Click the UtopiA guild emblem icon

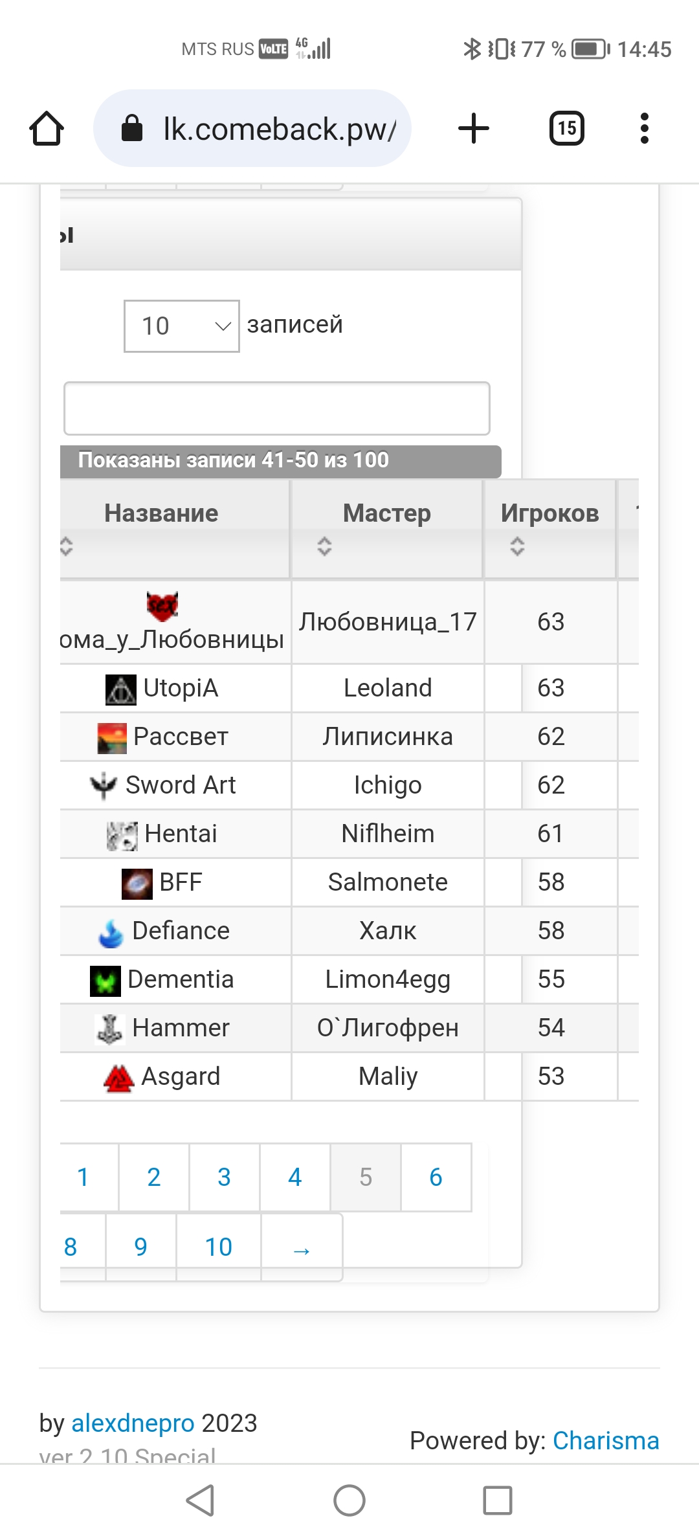click(121, 689)
